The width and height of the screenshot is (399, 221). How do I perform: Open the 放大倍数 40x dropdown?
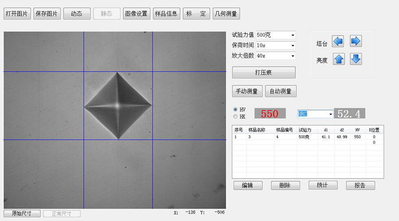(x=276, y=56)
